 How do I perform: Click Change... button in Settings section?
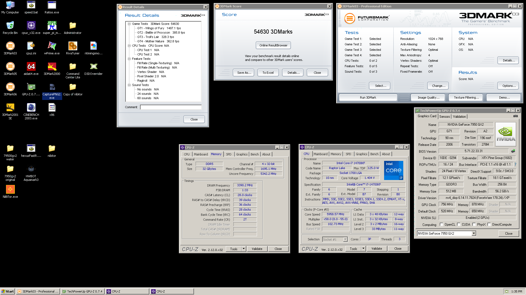coord(438,86)
